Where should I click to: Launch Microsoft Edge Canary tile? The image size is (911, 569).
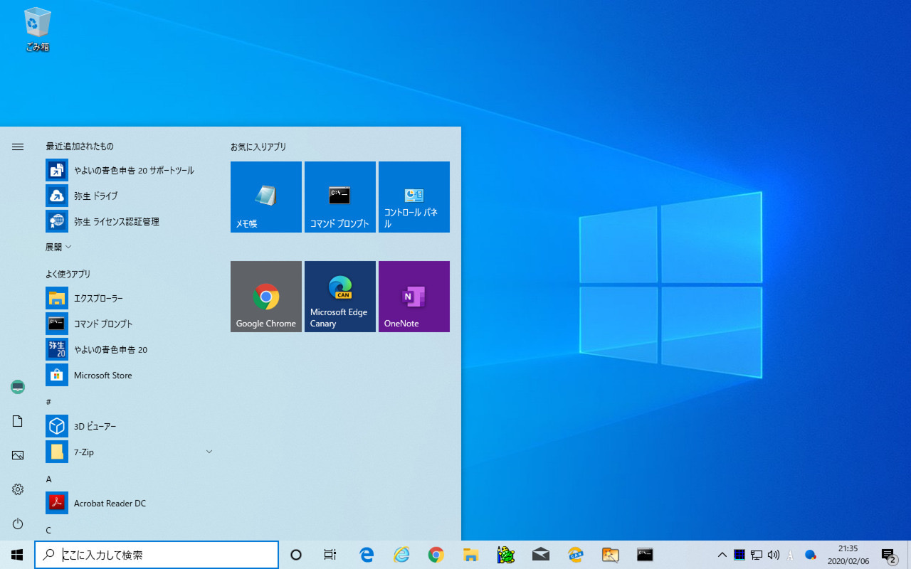tap(339, 297)
